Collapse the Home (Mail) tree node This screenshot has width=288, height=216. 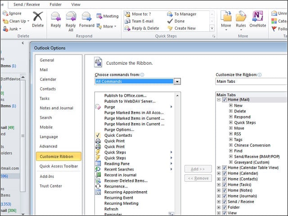tap(219, 100)
